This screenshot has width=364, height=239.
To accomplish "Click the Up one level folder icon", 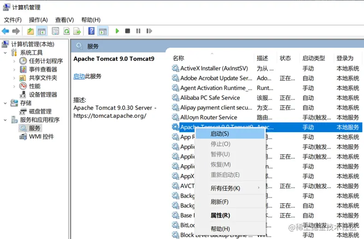I will click(30, 31).
